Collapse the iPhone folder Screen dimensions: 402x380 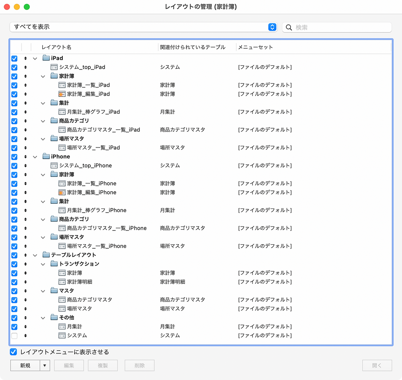[x=35, y=157]
